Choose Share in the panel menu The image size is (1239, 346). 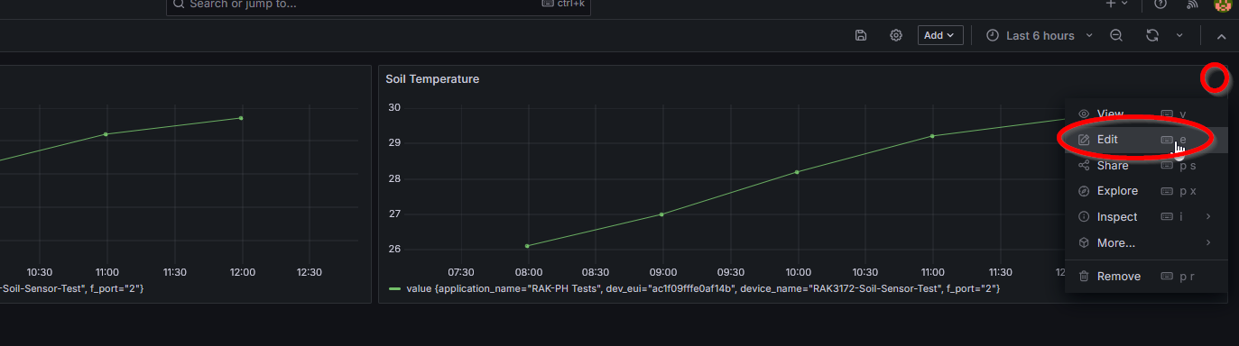tap(1146, 166)
